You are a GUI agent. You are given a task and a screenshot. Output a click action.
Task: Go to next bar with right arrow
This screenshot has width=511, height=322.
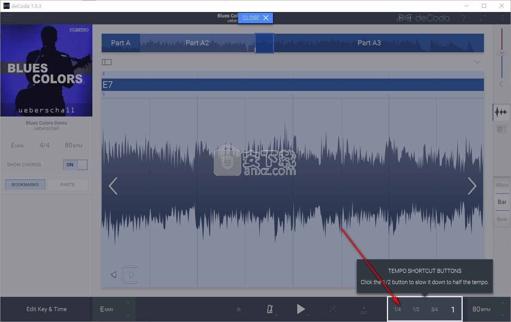[x=472, y=186]
